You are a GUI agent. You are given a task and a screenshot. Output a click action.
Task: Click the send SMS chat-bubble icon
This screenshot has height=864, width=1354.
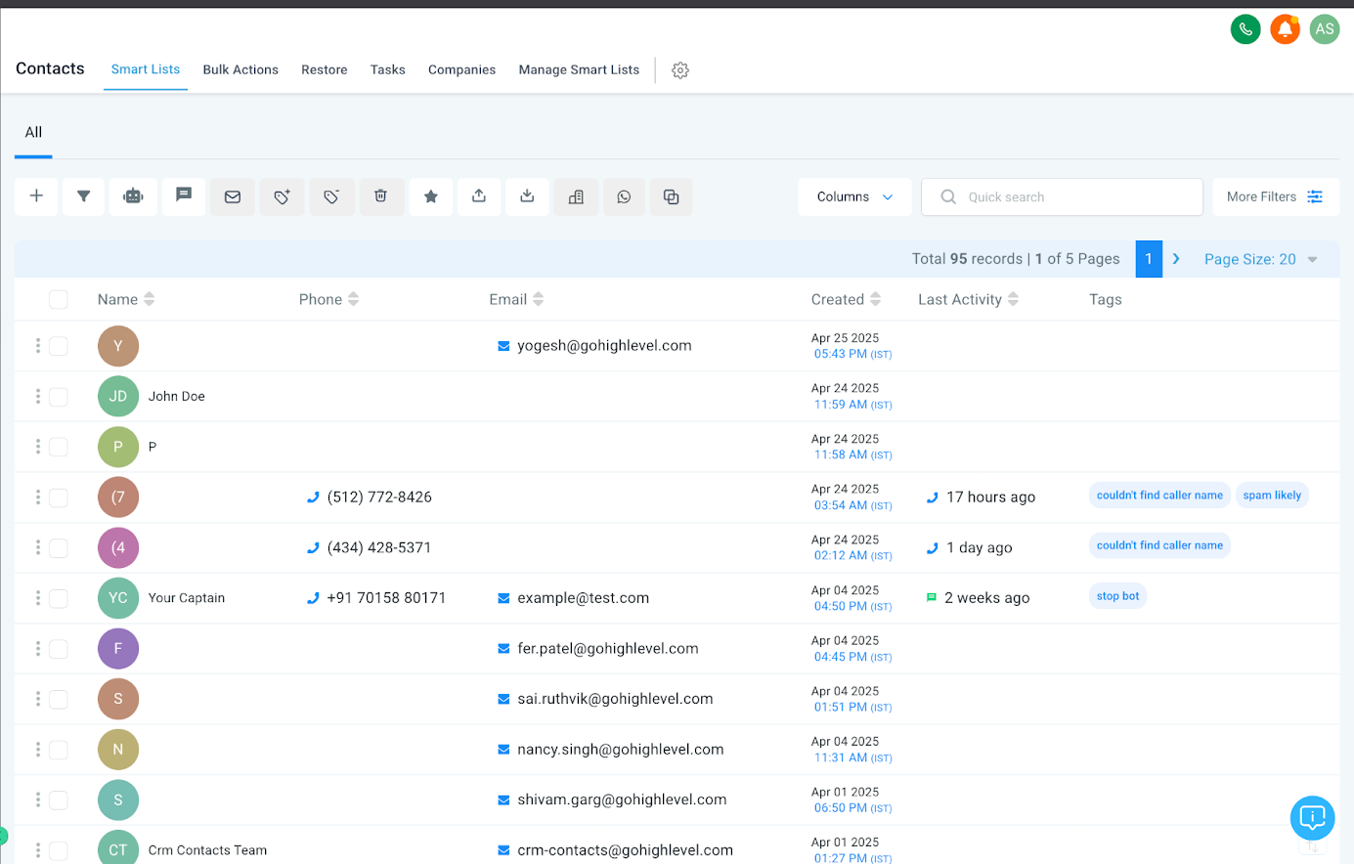pos(184,196)
